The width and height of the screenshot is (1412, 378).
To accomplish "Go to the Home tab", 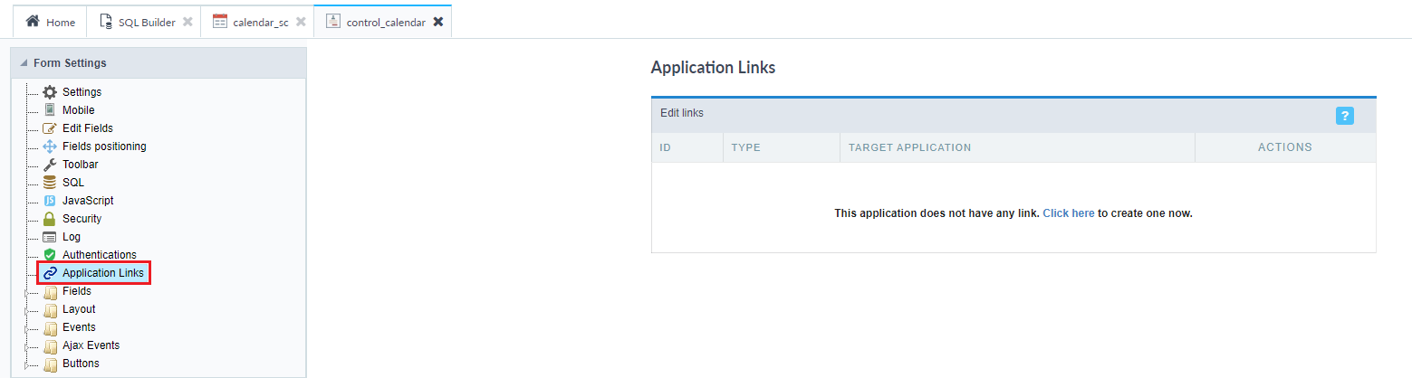I will click(51, 22).
